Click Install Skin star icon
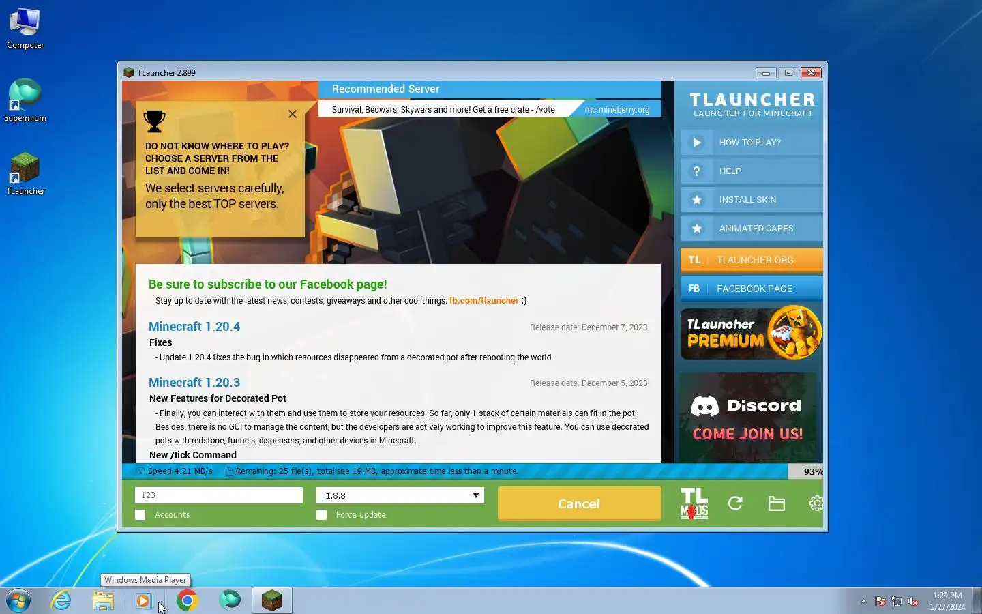Screen dimensions: 982x614 [x=696, y=200]
